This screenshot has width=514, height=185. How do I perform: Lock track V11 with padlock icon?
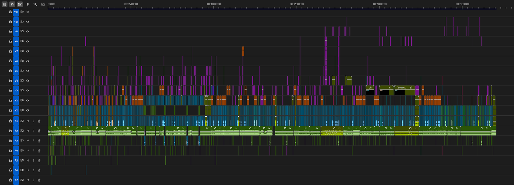(x=10, y=12)
